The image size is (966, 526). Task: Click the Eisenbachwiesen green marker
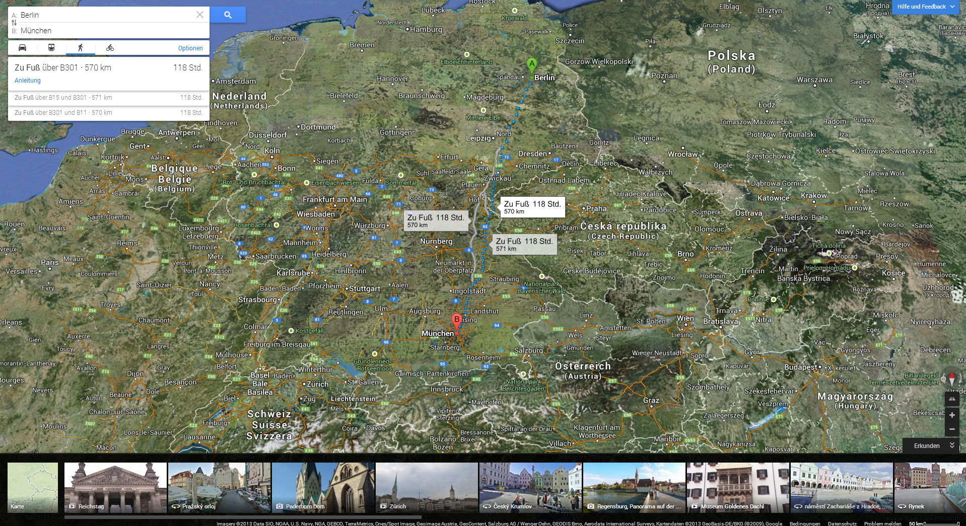[306, 183]
